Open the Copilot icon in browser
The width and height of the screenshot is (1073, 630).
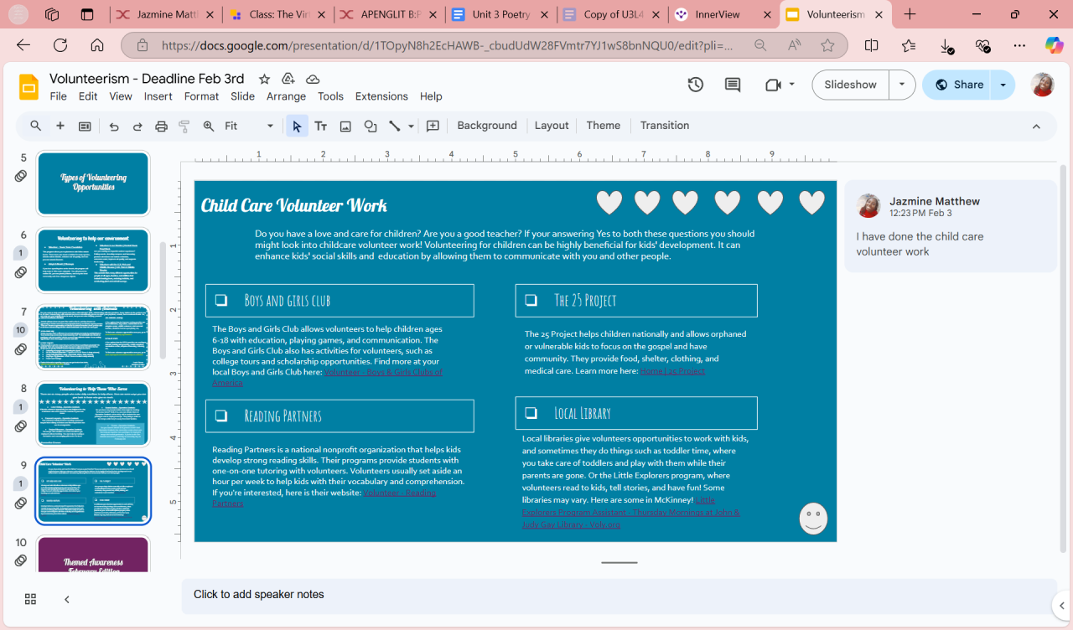1054,45
